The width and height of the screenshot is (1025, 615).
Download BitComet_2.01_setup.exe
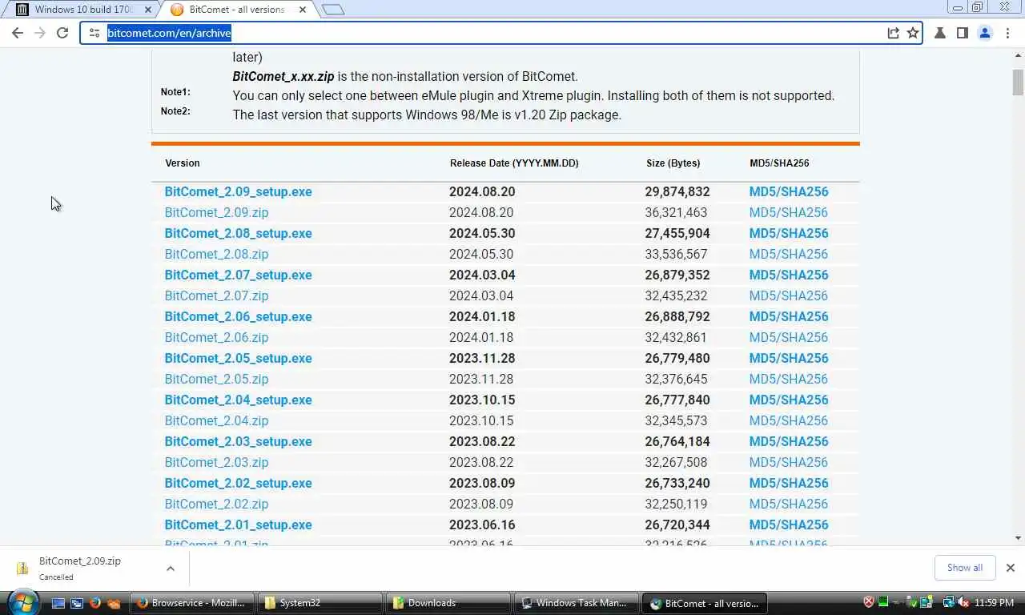click(x=238, y=525)
